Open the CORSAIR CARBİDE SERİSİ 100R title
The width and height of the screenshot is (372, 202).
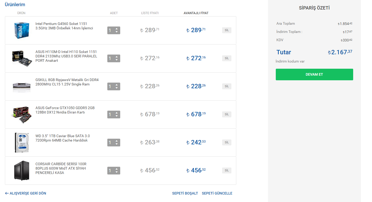pyautogui.click(x=61, y=168)
